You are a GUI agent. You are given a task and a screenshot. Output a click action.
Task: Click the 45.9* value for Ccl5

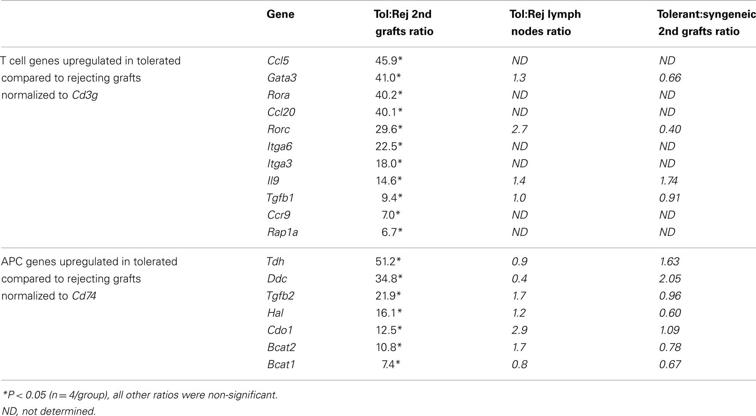click(x=388, y=61)
